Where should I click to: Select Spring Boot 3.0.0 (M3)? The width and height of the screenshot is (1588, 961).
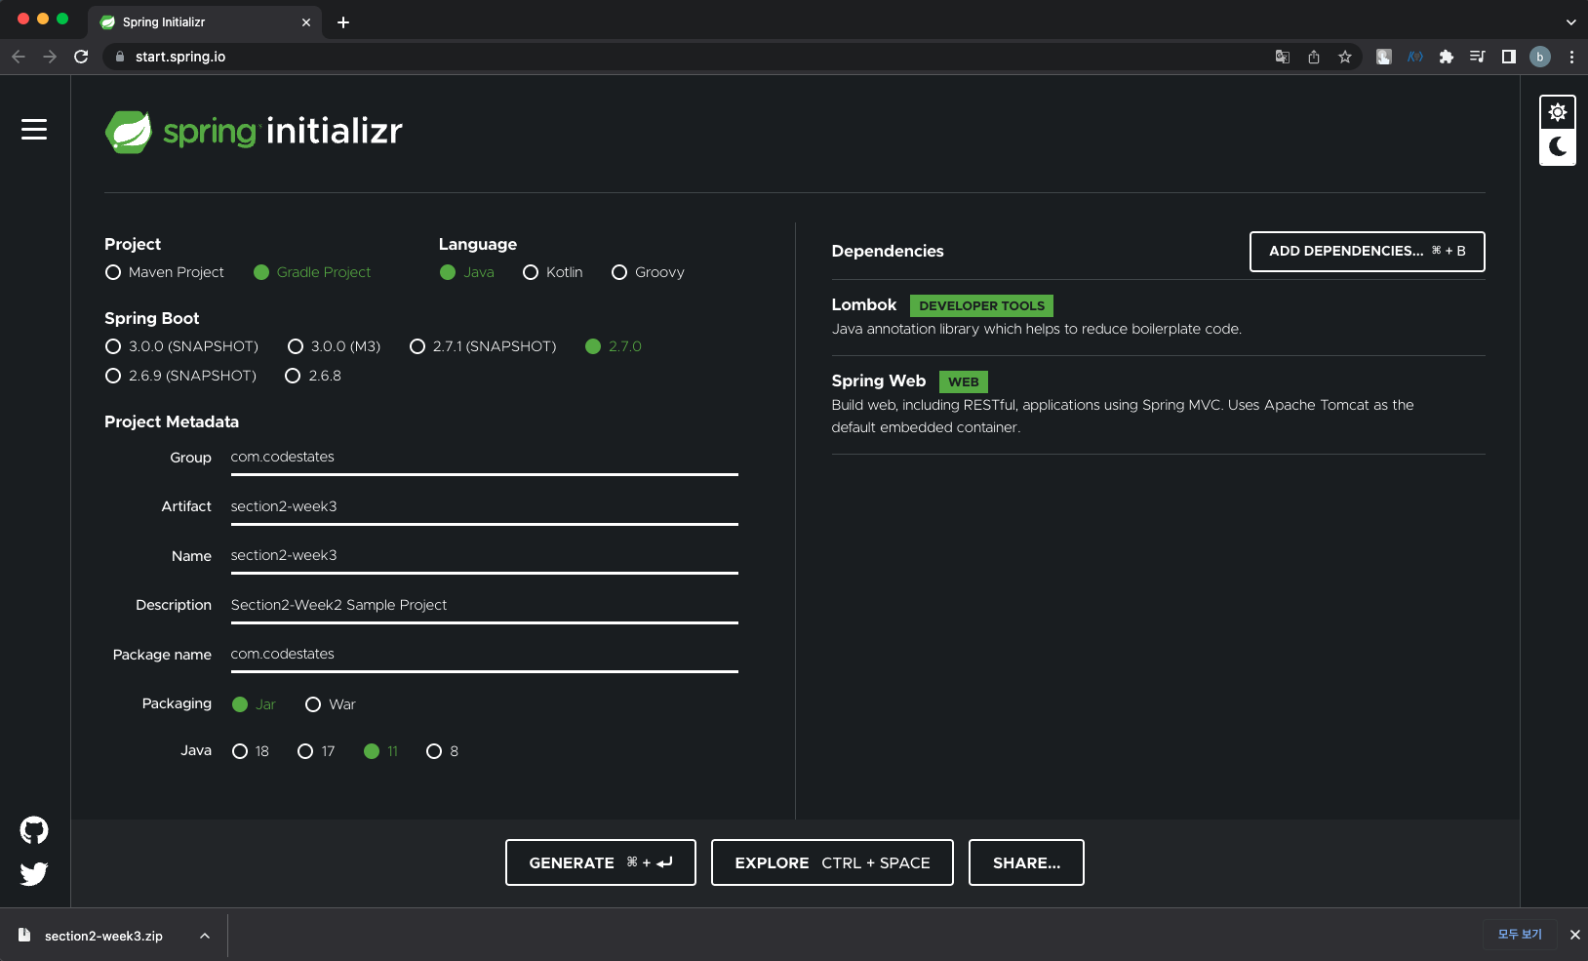pos(334,346)
